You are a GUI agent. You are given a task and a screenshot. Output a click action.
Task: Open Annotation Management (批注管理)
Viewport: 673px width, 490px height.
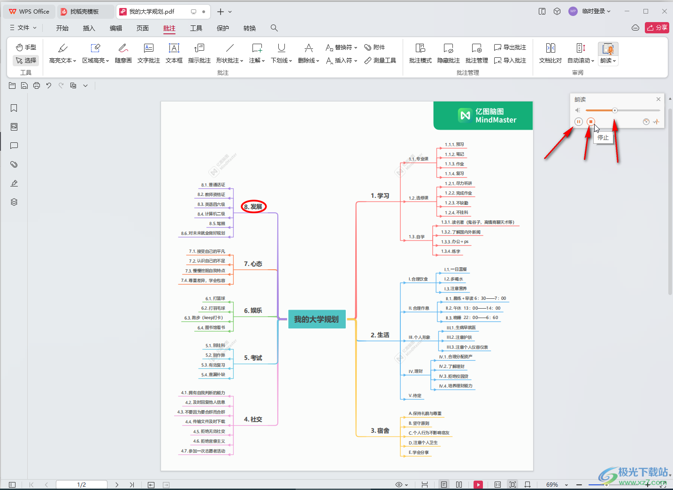pos(476,54)
